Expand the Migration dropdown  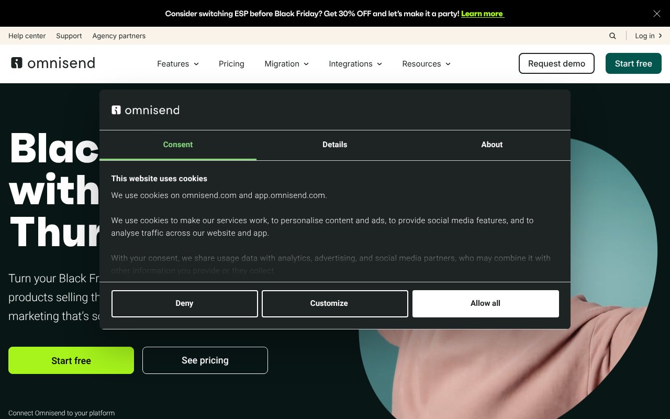(x=286, y=63)
